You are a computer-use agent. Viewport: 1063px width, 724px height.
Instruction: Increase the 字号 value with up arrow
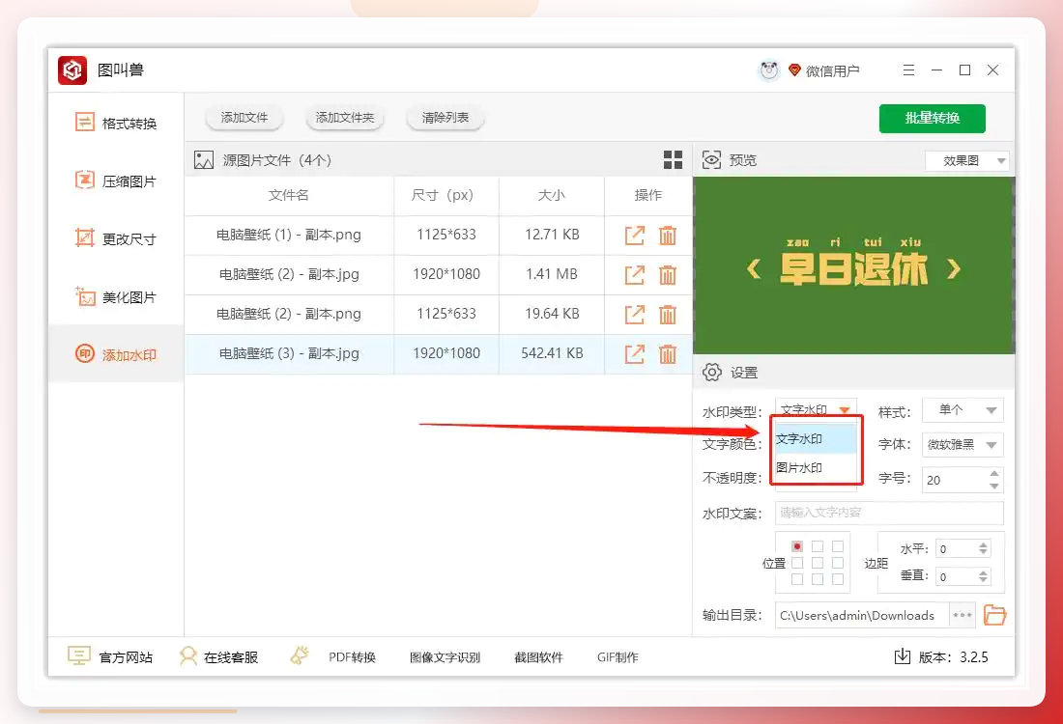click(993, 473)
